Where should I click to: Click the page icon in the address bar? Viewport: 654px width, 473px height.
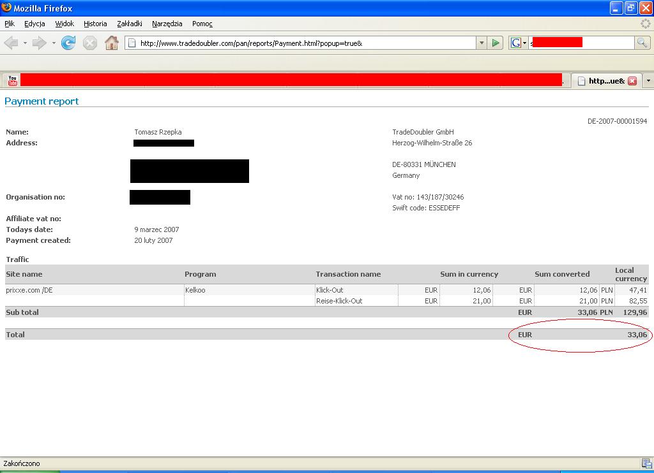(x=132, y=43)
